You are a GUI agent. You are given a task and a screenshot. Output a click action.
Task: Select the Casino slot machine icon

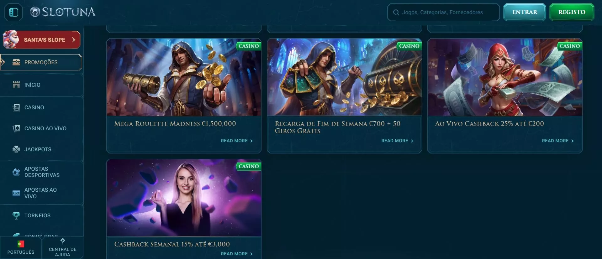[16, 107]
